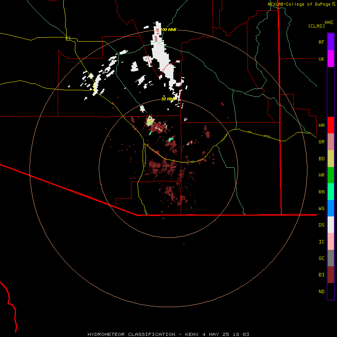Click the HHC product label

[329, 22]
